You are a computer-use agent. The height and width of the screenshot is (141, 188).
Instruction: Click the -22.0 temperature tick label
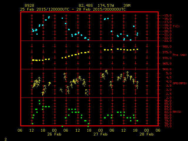[167, 38]
